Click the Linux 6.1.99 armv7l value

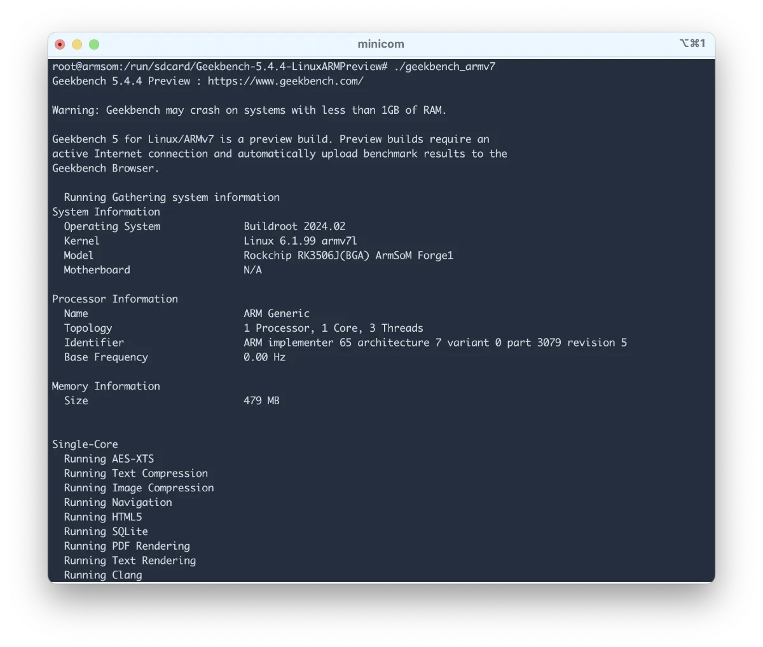(x=300, y=241)
